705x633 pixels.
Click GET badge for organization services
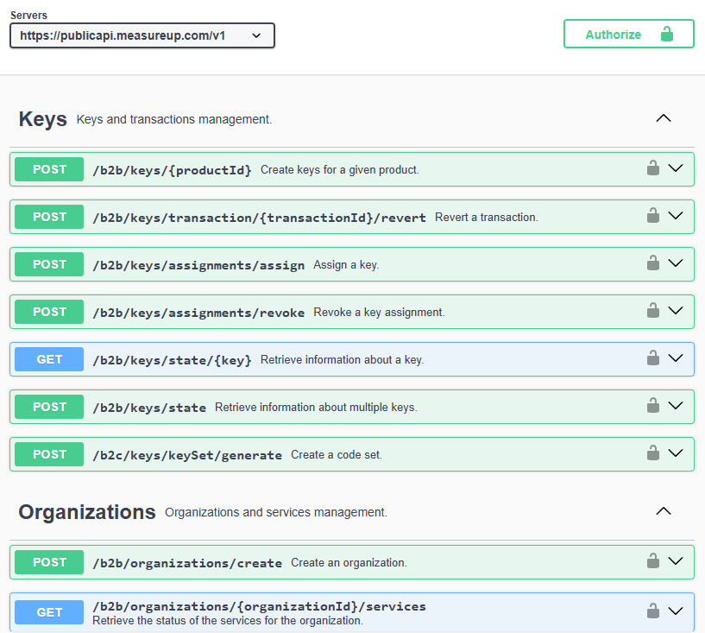[49, 612]
